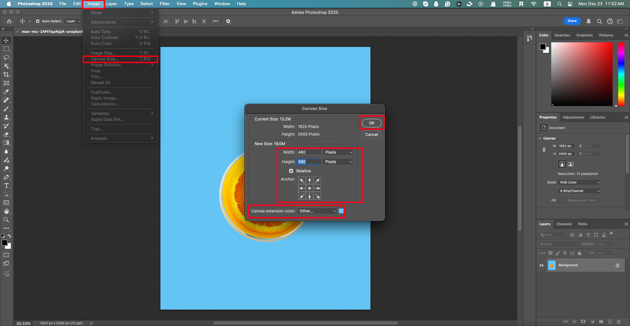Click the link width and height icon

pyautogui.click(x=544, y=150)
